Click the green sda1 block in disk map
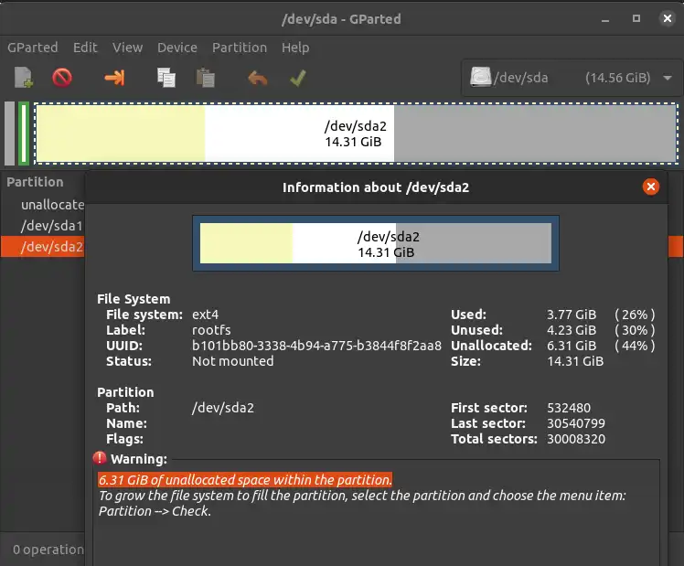Viewport: 684px width, 566px height. tap(24, 133)
